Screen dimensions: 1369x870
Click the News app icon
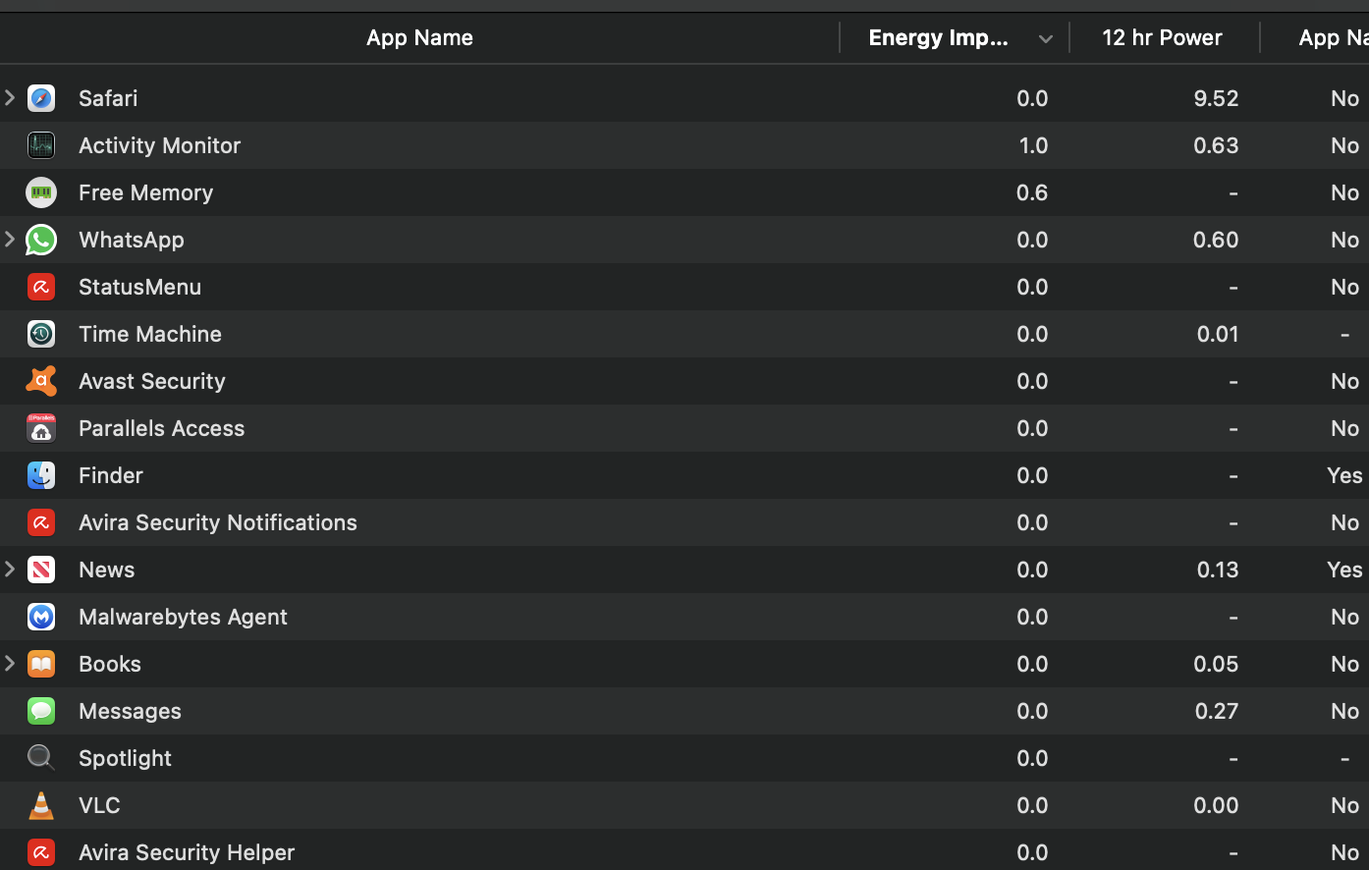pyautogui.click(x=41, y=570)
